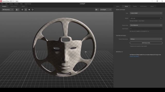165x92 pixels.
Task: Click the TEXTURE SETTINGS section header
Action: [121, 36]
